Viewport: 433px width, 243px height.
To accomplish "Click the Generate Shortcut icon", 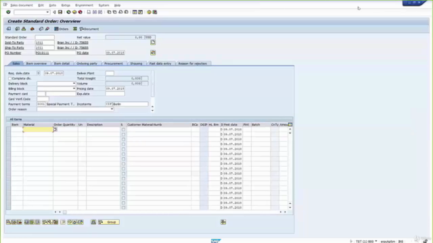I will (140, 12).
